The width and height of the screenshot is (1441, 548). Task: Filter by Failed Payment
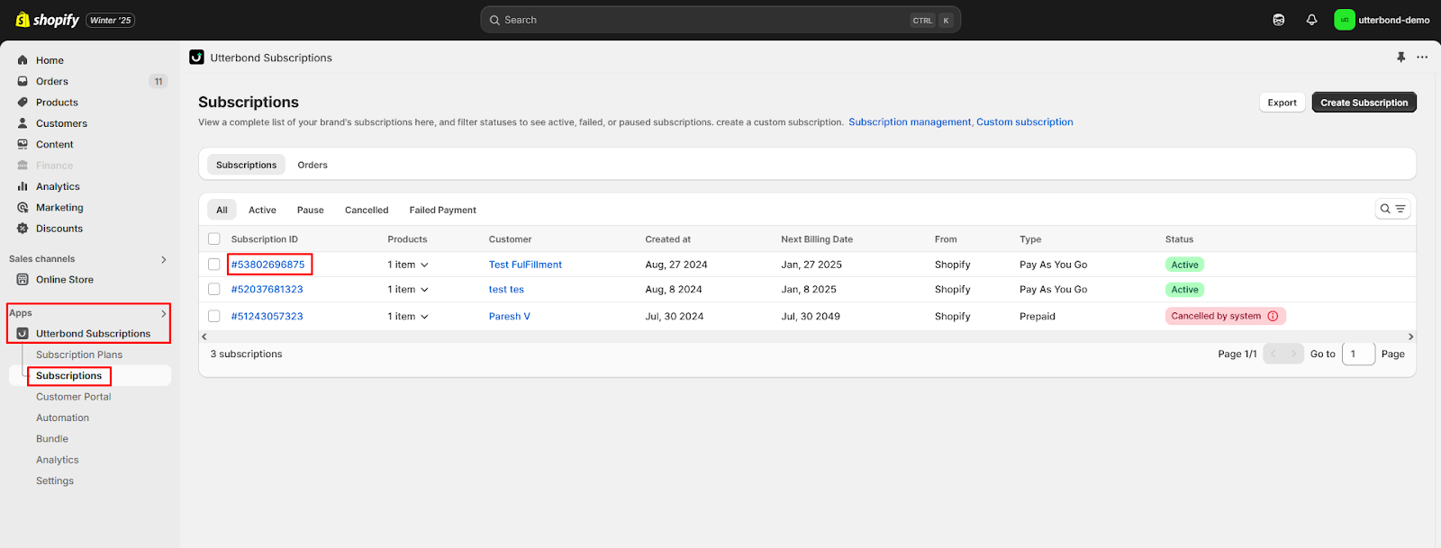coord(443,210)
